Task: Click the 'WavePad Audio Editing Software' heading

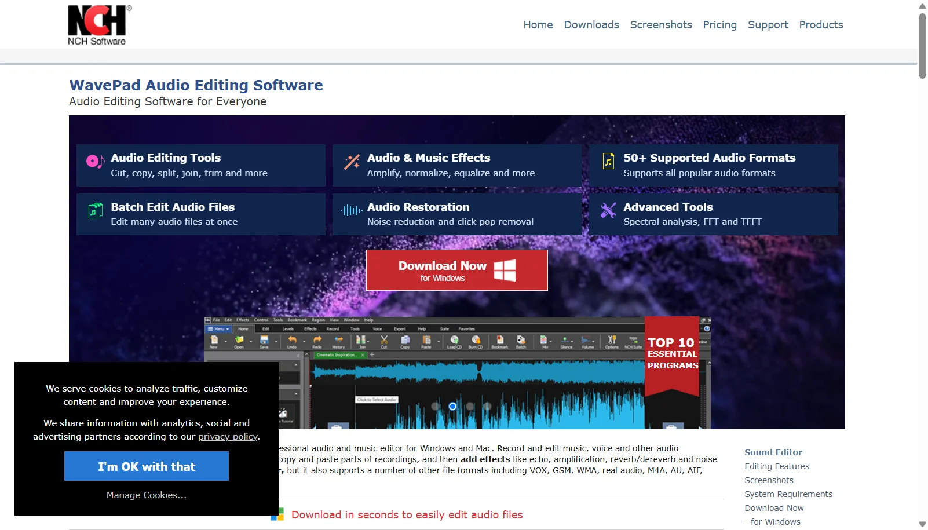Action: pyautogui.click(x=196, y=85)
